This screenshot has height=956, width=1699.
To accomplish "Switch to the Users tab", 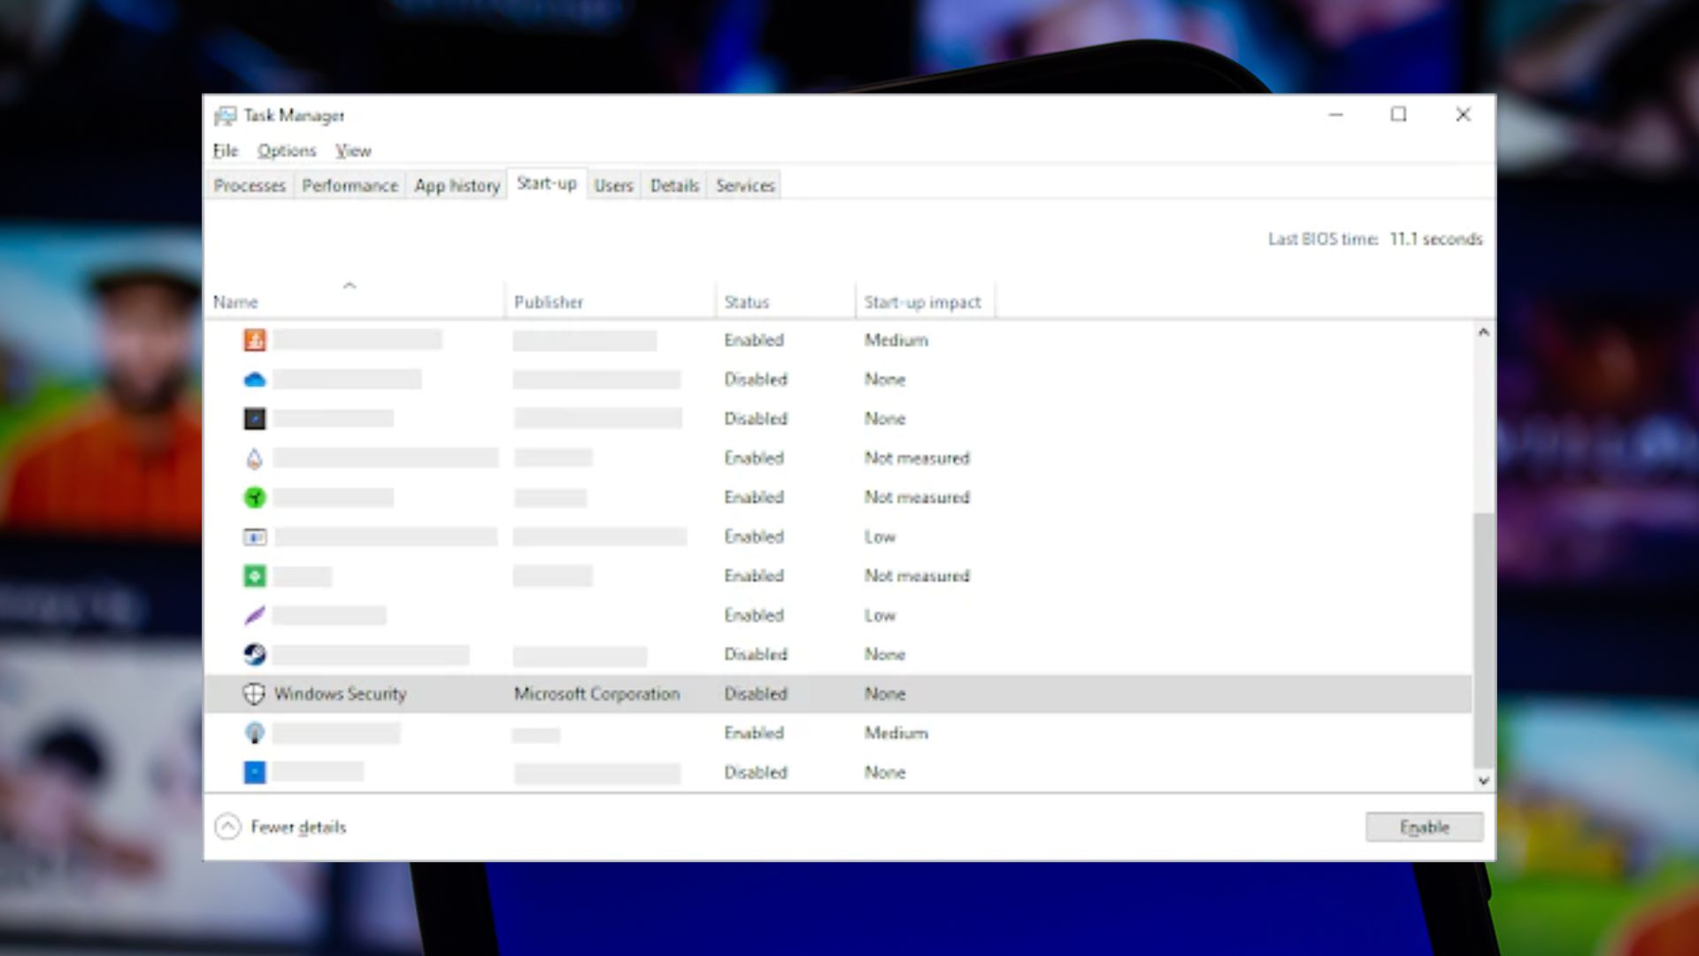I will [614, 185].
